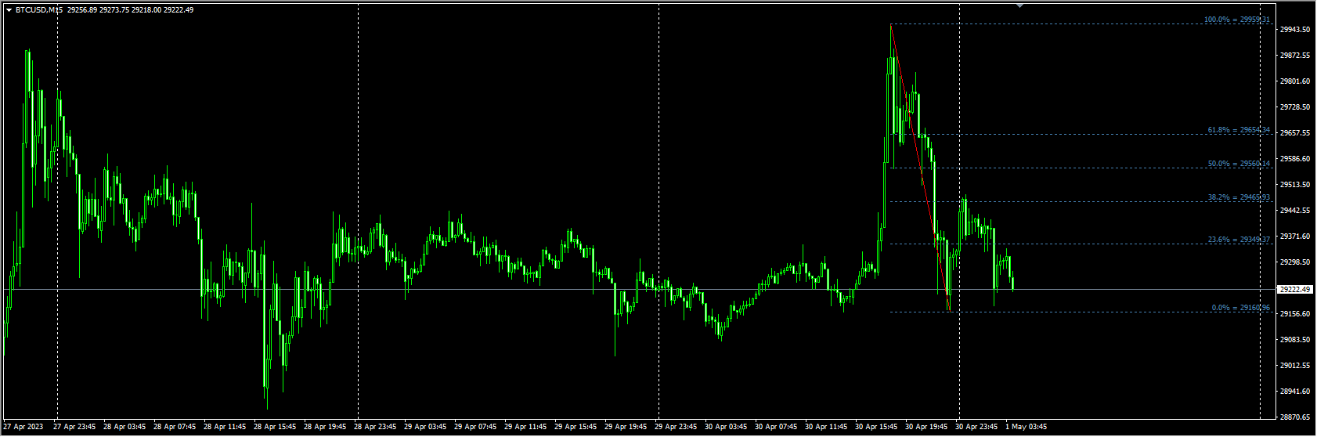Click the current price tag 29222.49
Viewport: 1317px width, 437px height.
click(1295, 289)
